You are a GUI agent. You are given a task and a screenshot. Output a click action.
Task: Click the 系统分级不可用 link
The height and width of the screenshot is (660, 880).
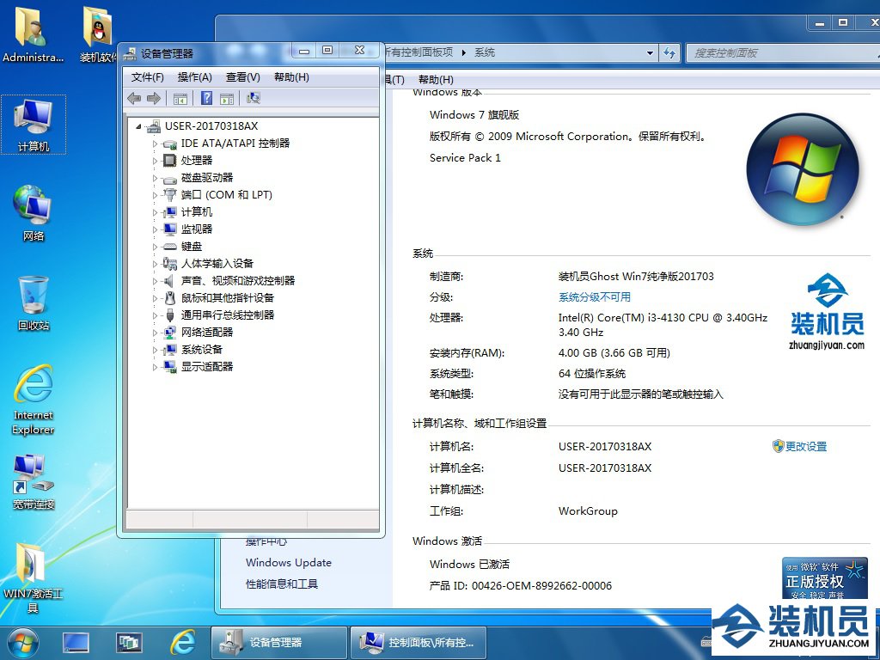pyautogui.click(x=594, y=297)
